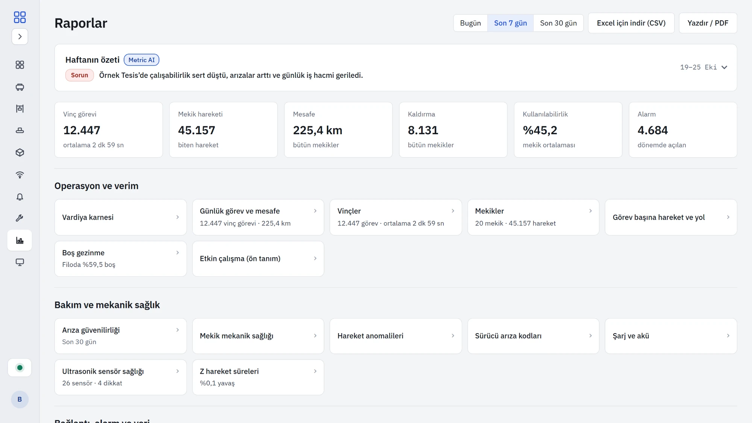Open the Wi-Fi connectivity icon in sidebar
Image resolution: width=752 pixels, height=423 pixels.
(20, 175)
